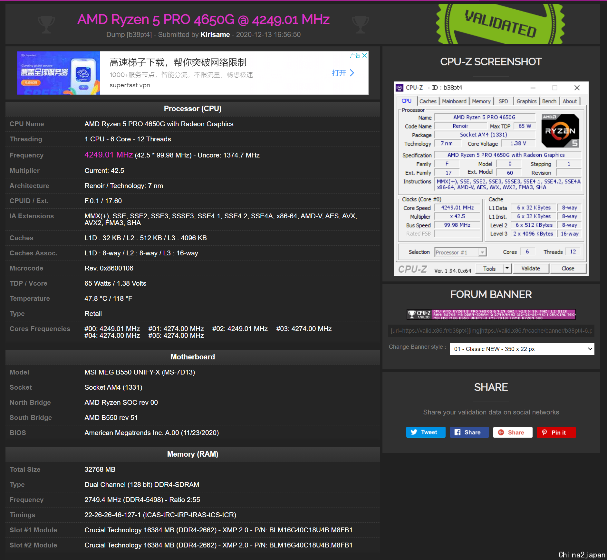Image resolution: width=607 pixels, height=560 pixels.
Task: Click the left trophy icon in header
Action: click(46, 25)
